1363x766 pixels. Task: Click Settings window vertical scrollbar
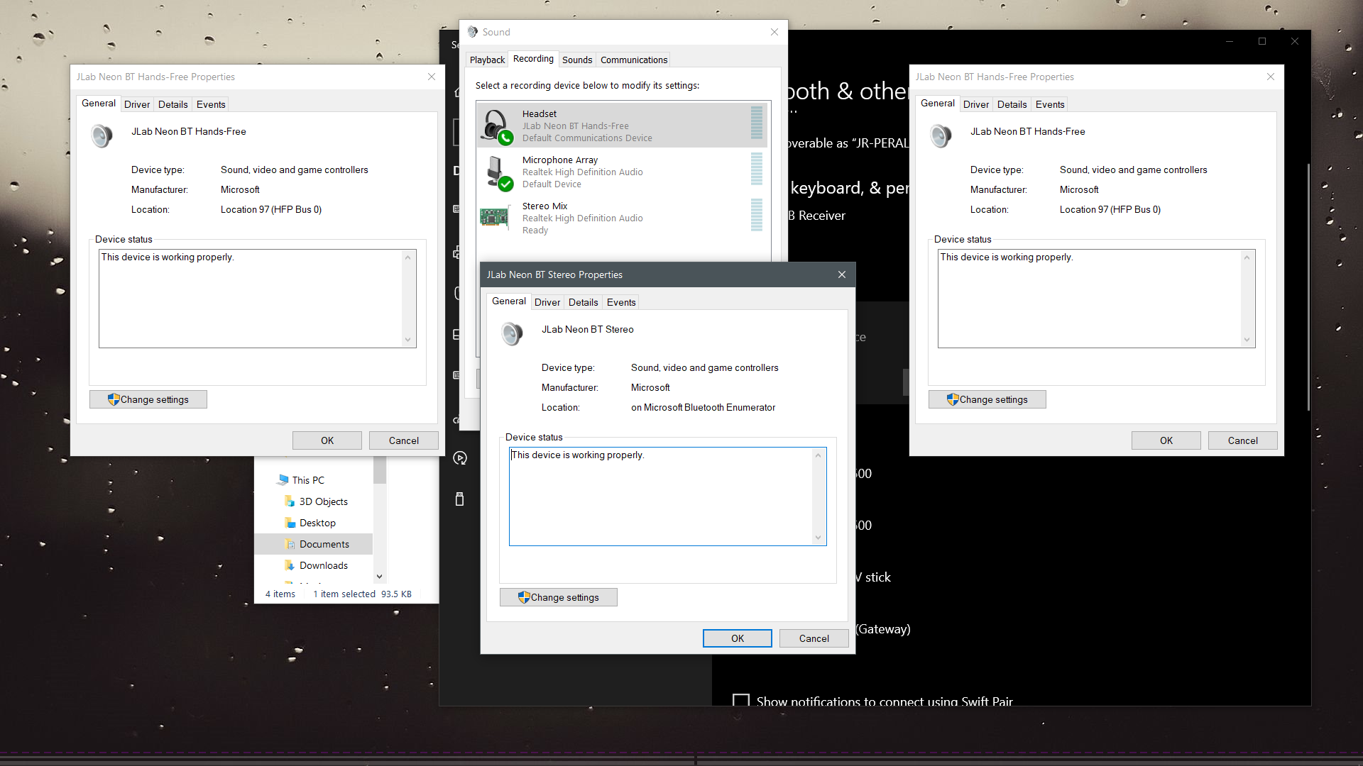click(1308, 287)
